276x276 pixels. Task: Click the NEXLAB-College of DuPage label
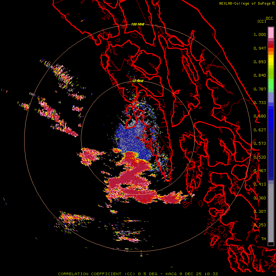[x=245, y=3]
